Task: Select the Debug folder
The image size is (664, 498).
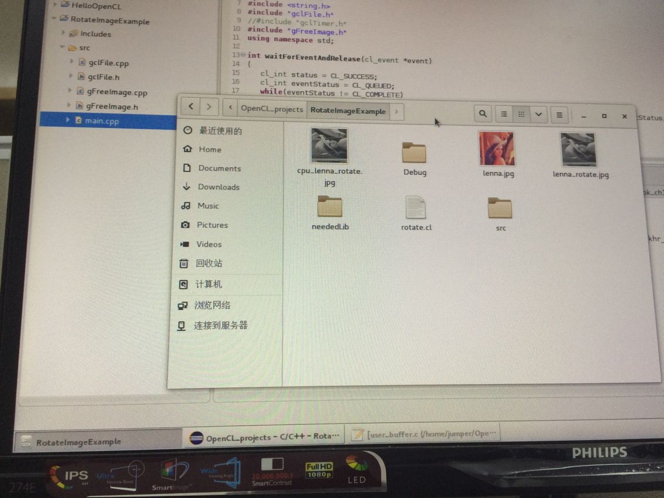Action: click(414, 153)
